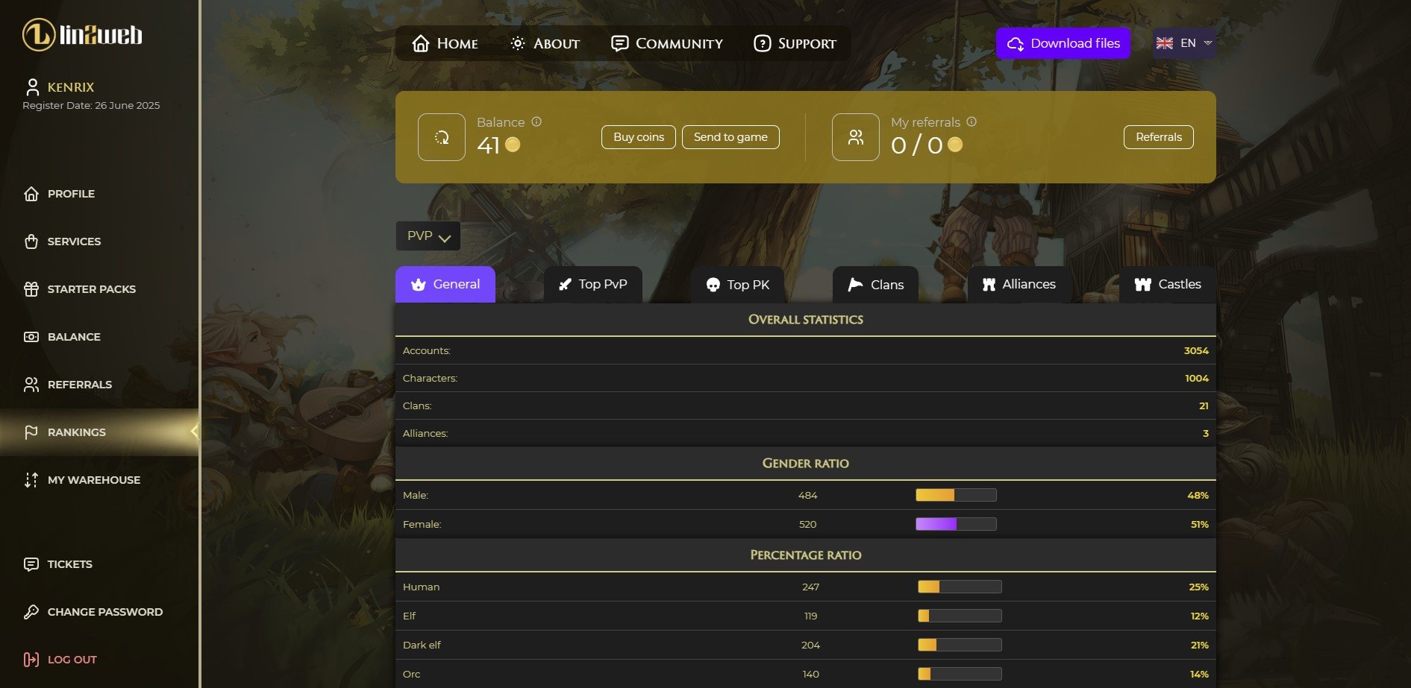
Task: Click the Characters value 1004
Action: [1197, 378]
